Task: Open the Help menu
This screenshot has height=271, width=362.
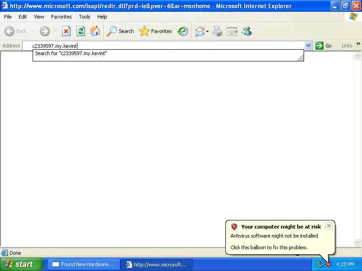Action: click(x=102, y=17)
